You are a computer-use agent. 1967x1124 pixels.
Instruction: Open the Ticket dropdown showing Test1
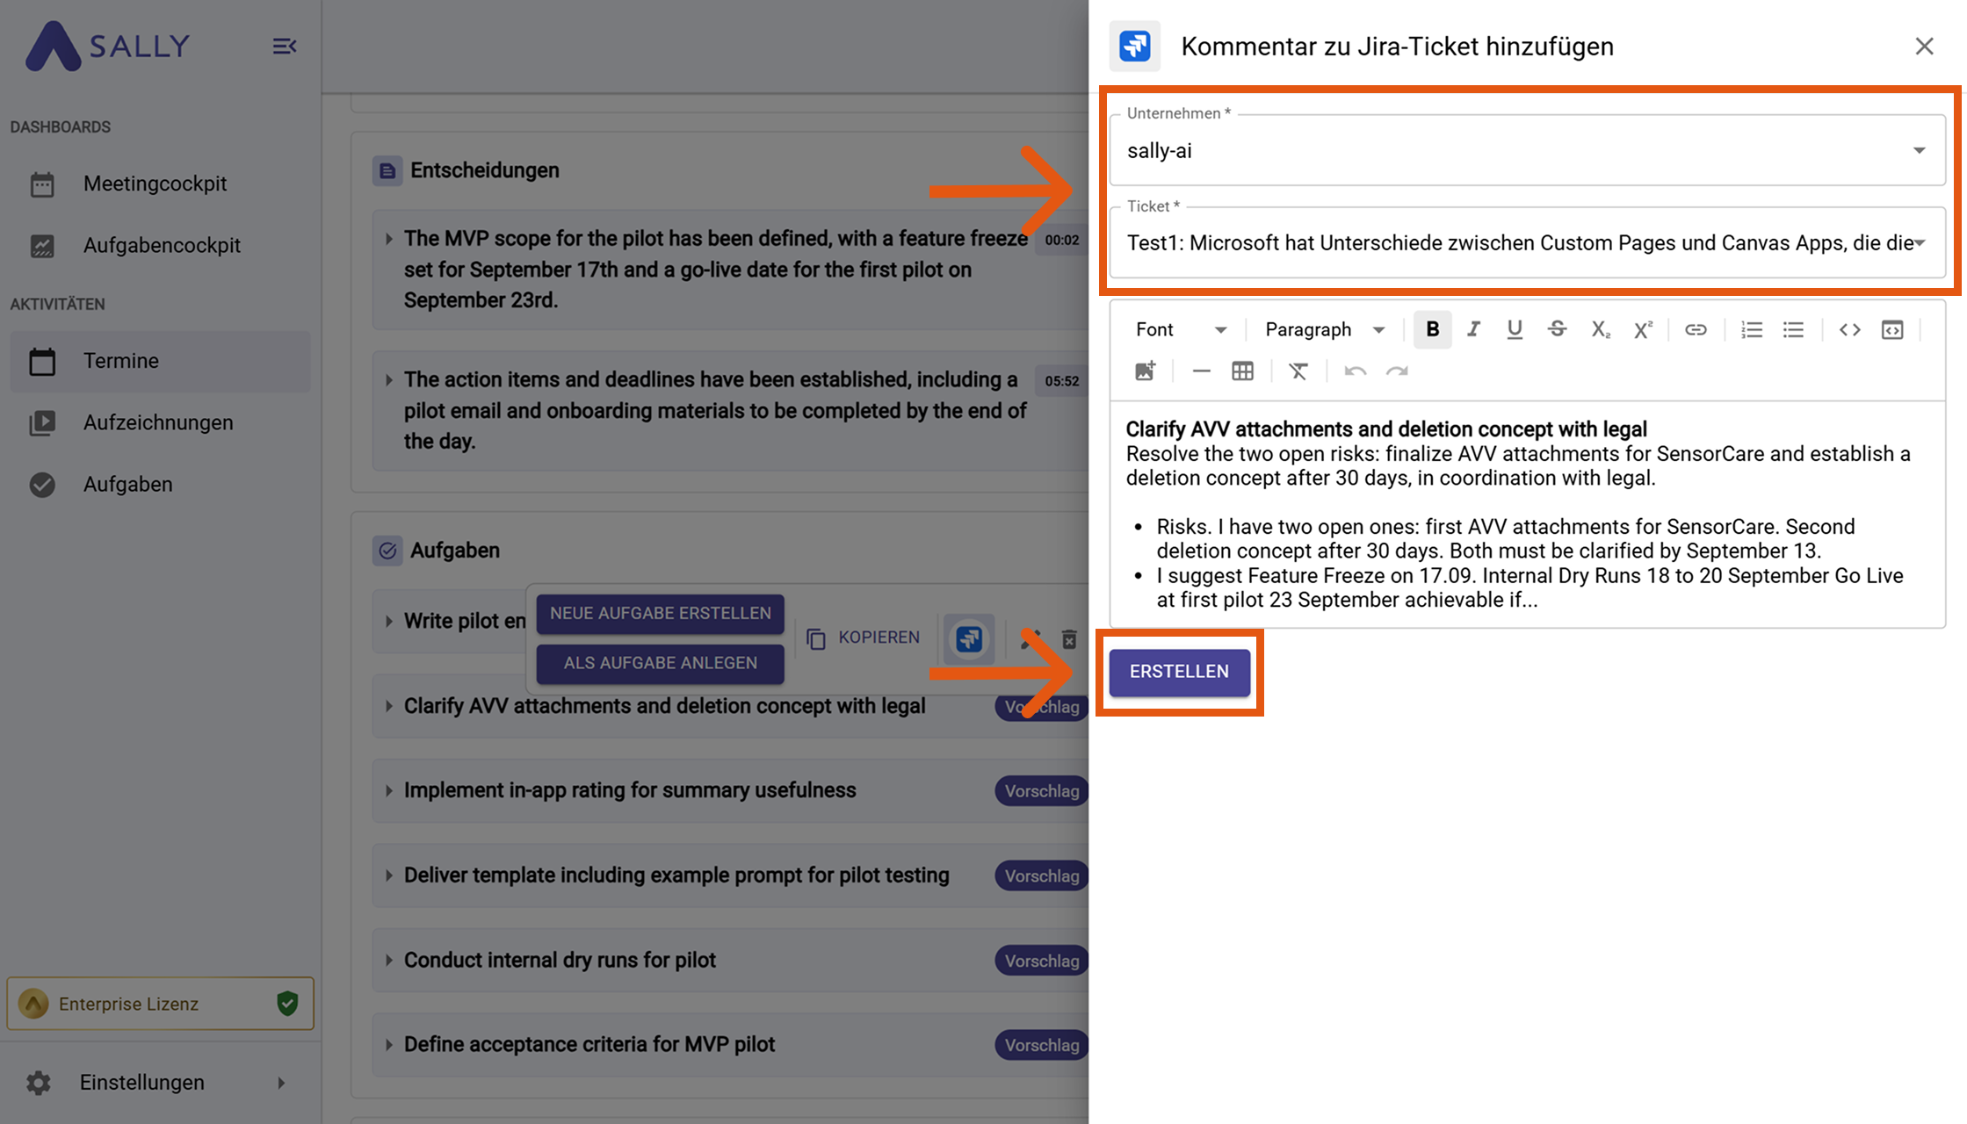click(x=1527, y=243)
